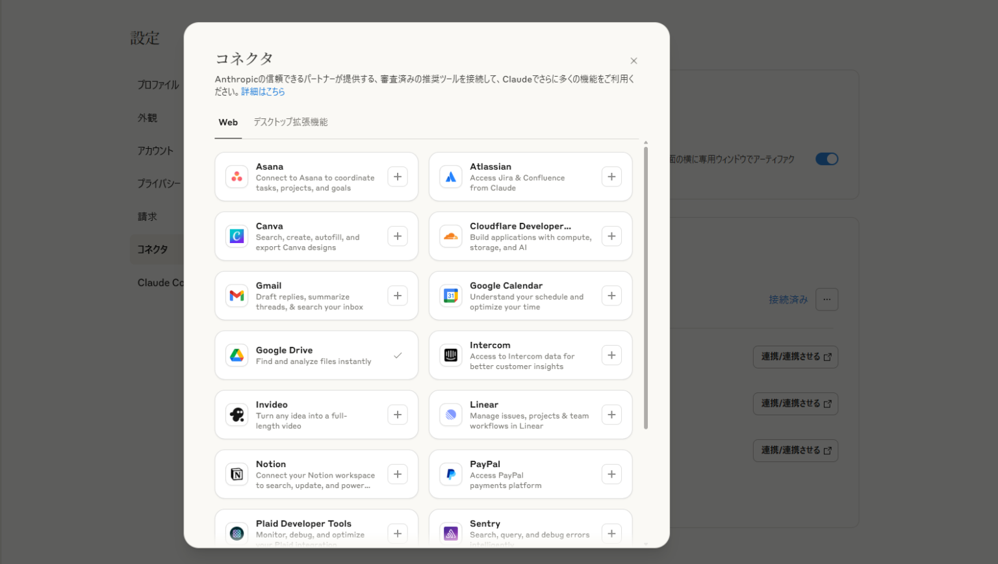This screenshot has height=564, width=998.
Task: Click the Canva connector icon
Action: pyautogui.click(x=237, y=236)
